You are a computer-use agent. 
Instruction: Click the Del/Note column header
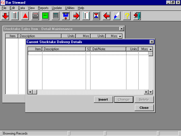[108, 49]
